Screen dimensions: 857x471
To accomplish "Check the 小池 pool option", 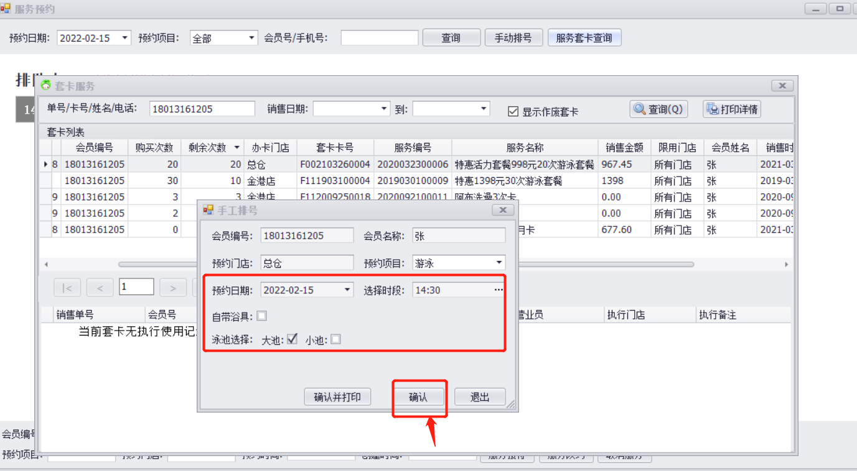I will pyautogui.click(x=335, y=339).
